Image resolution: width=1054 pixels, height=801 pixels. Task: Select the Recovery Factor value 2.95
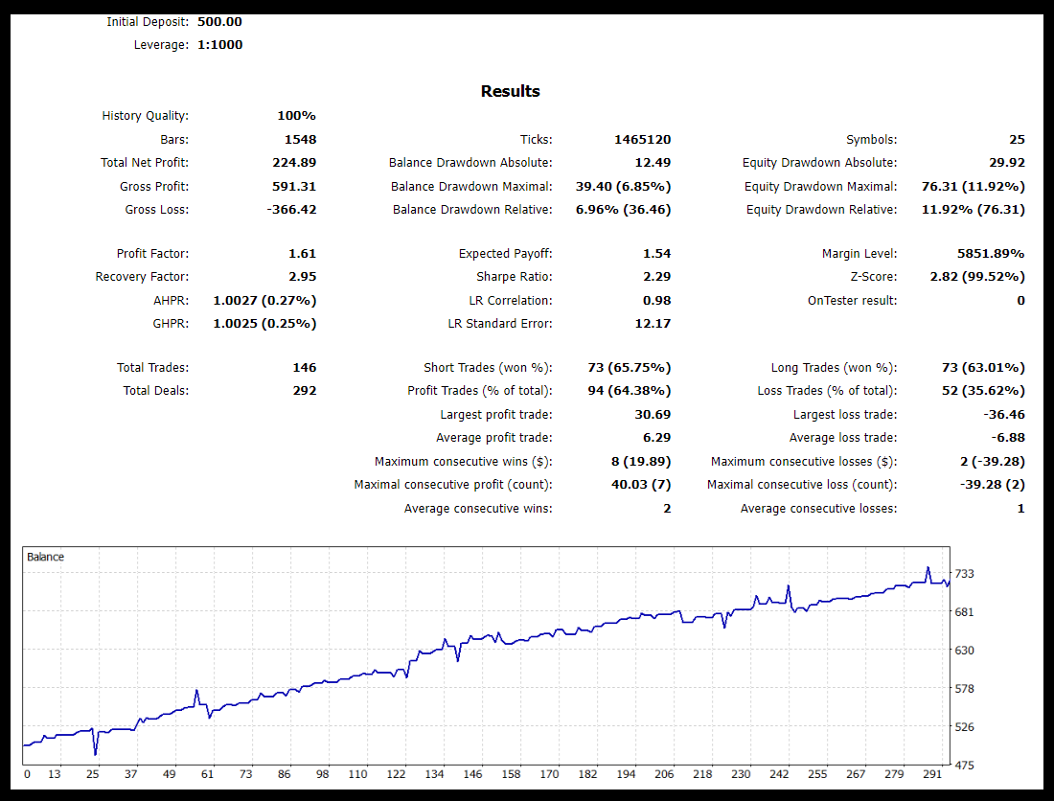tap(303, 277)
